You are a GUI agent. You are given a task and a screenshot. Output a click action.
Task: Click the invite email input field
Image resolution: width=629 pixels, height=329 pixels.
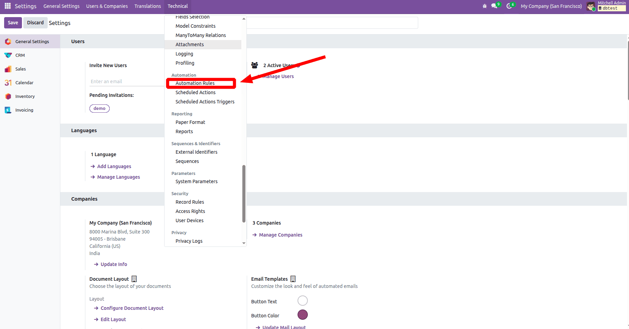coord(127,81)
